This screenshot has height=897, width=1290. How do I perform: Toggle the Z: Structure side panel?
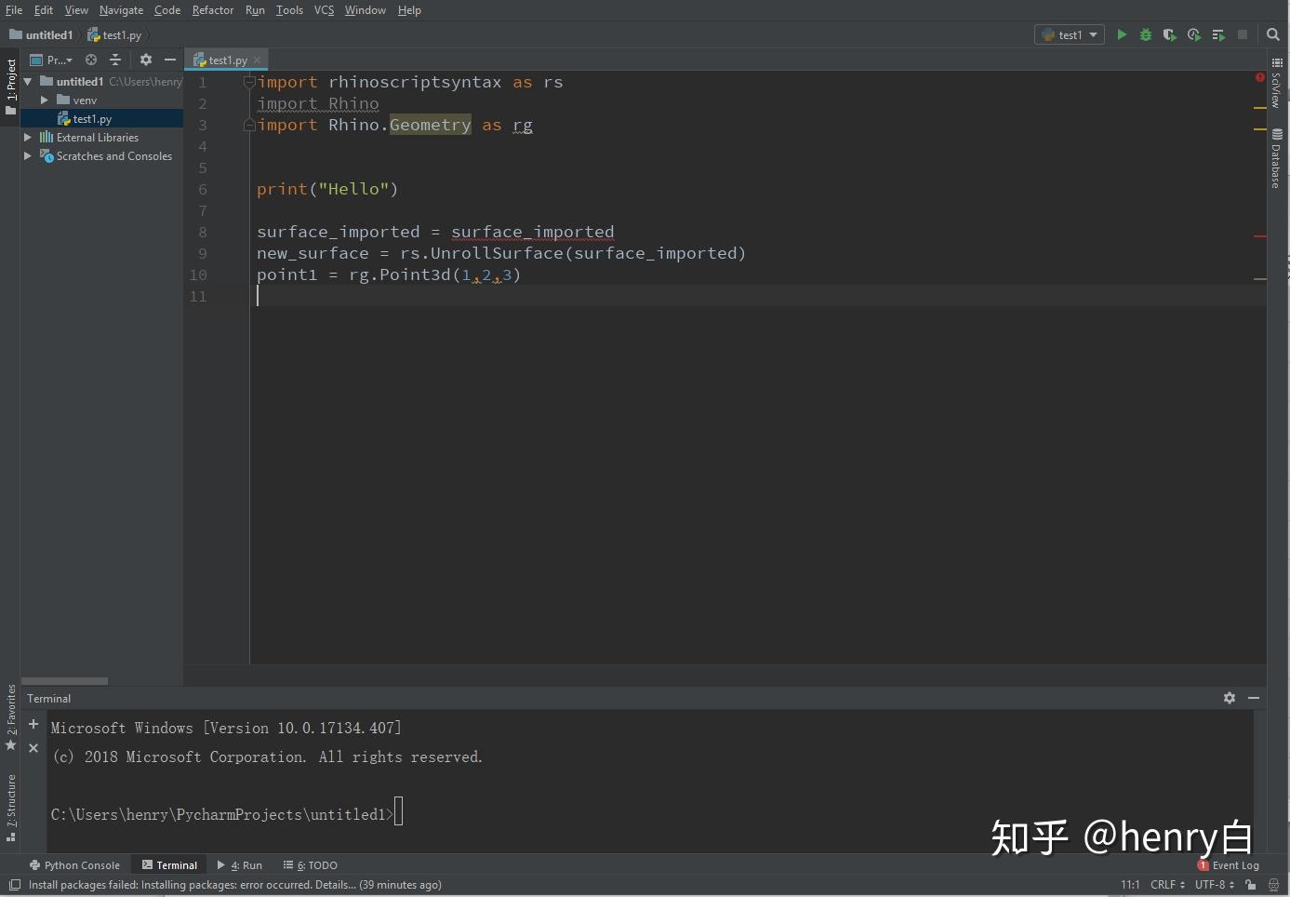point(10,808)
